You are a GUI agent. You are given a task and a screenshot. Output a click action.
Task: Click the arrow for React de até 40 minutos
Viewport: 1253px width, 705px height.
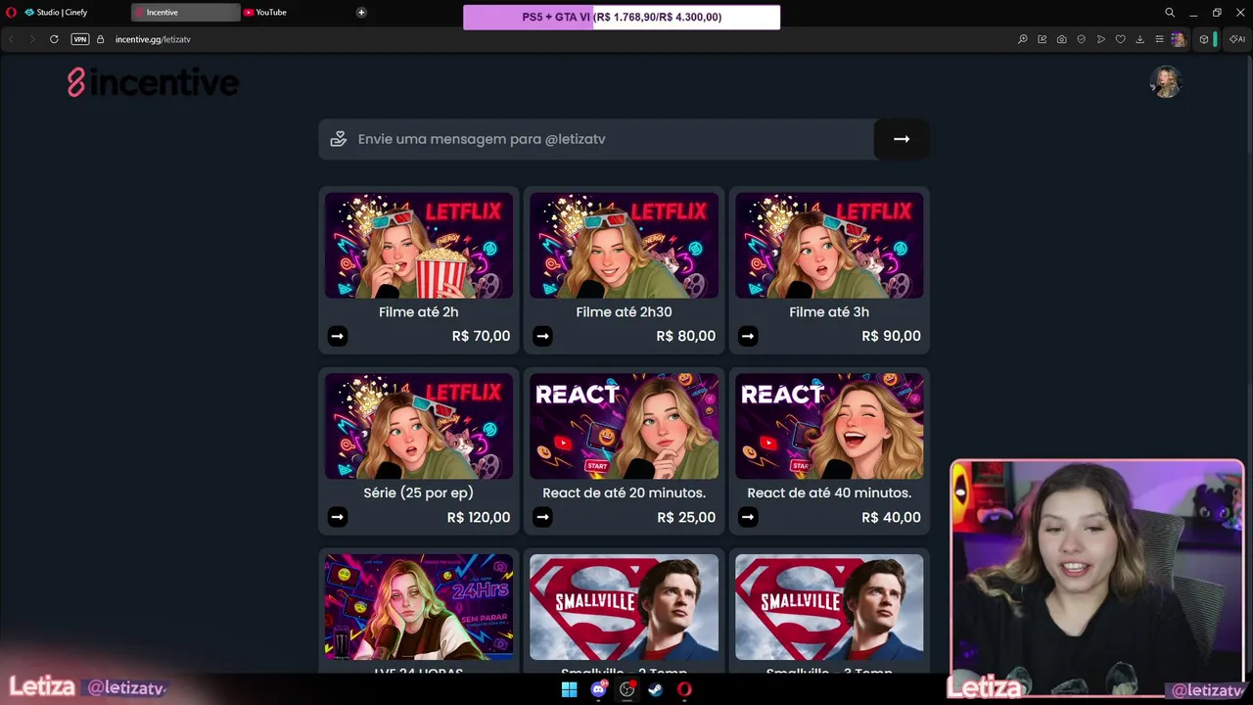point(748,517)
